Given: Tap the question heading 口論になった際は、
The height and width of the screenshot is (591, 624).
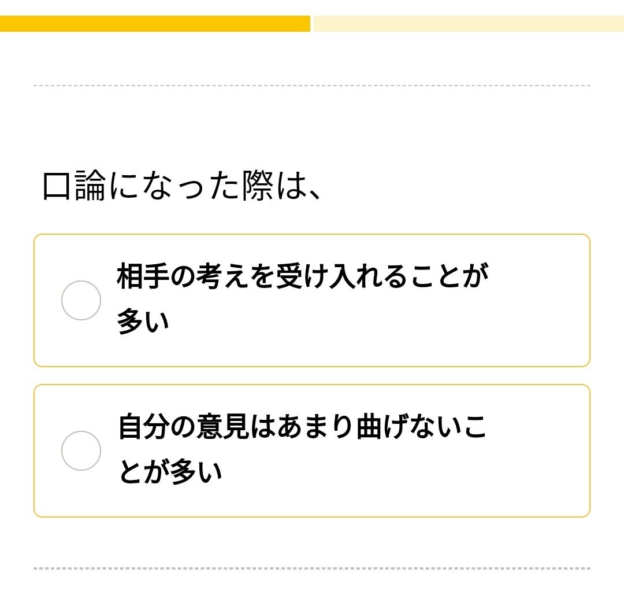Looking at the screenshot, I should [181, 187].
